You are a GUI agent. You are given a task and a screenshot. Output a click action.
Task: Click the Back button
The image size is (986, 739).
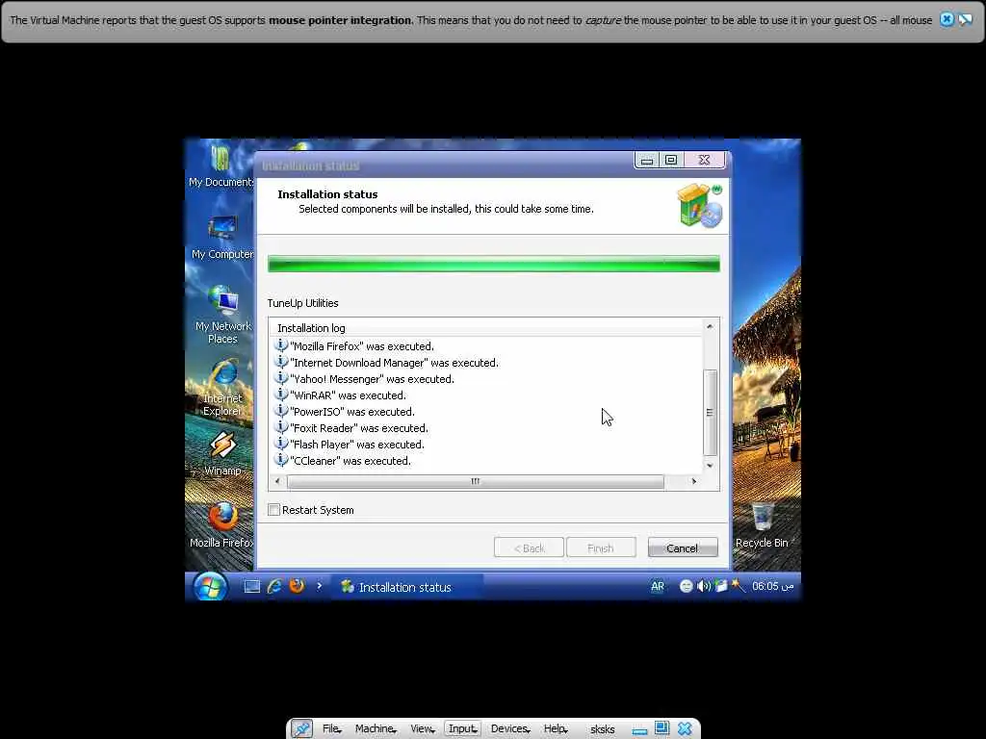click(529, 548)
